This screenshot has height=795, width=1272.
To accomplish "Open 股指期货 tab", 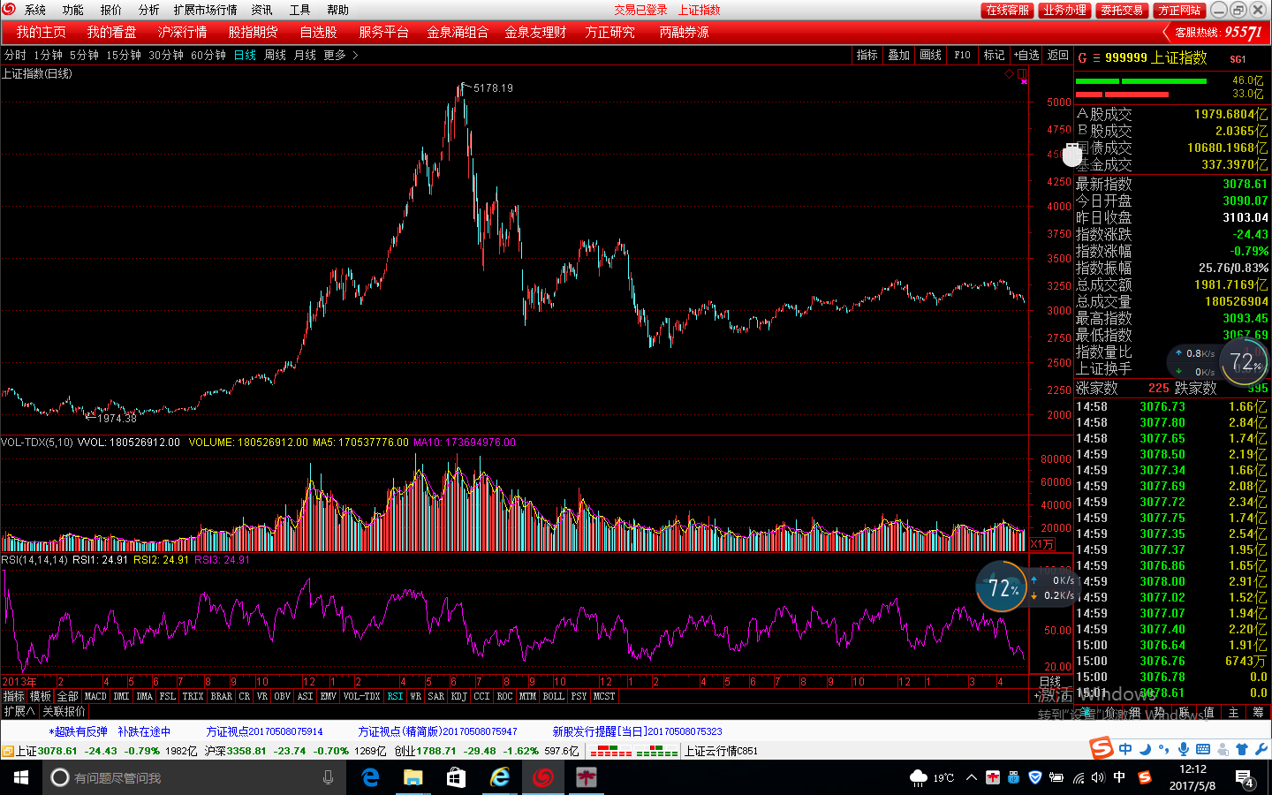I will pyautogui.click(x=253, y=32).
